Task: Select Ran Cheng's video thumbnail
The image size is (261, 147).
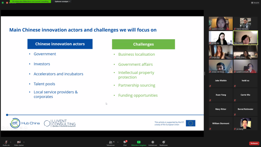Action: point(245,38)
